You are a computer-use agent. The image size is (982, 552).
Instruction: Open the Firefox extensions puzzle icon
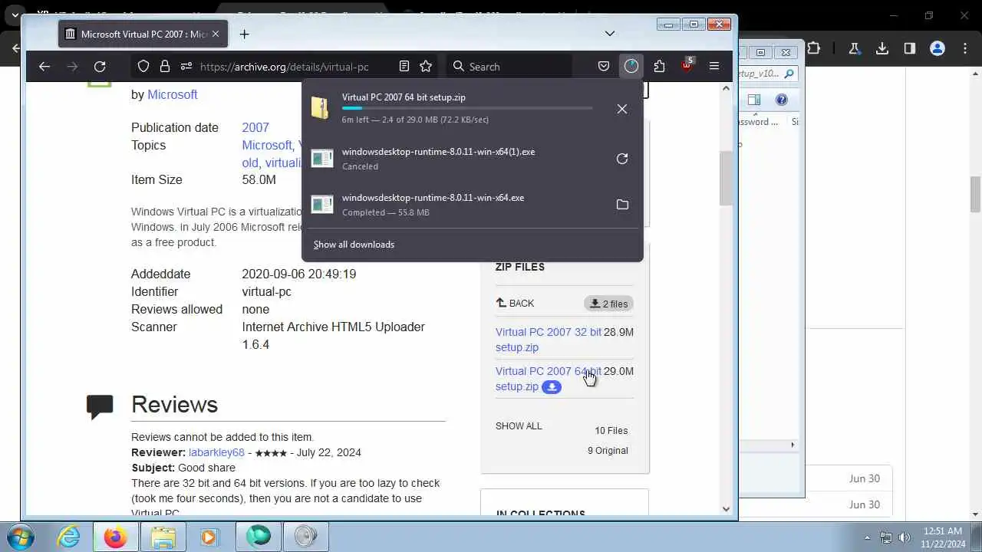[659, 67]
